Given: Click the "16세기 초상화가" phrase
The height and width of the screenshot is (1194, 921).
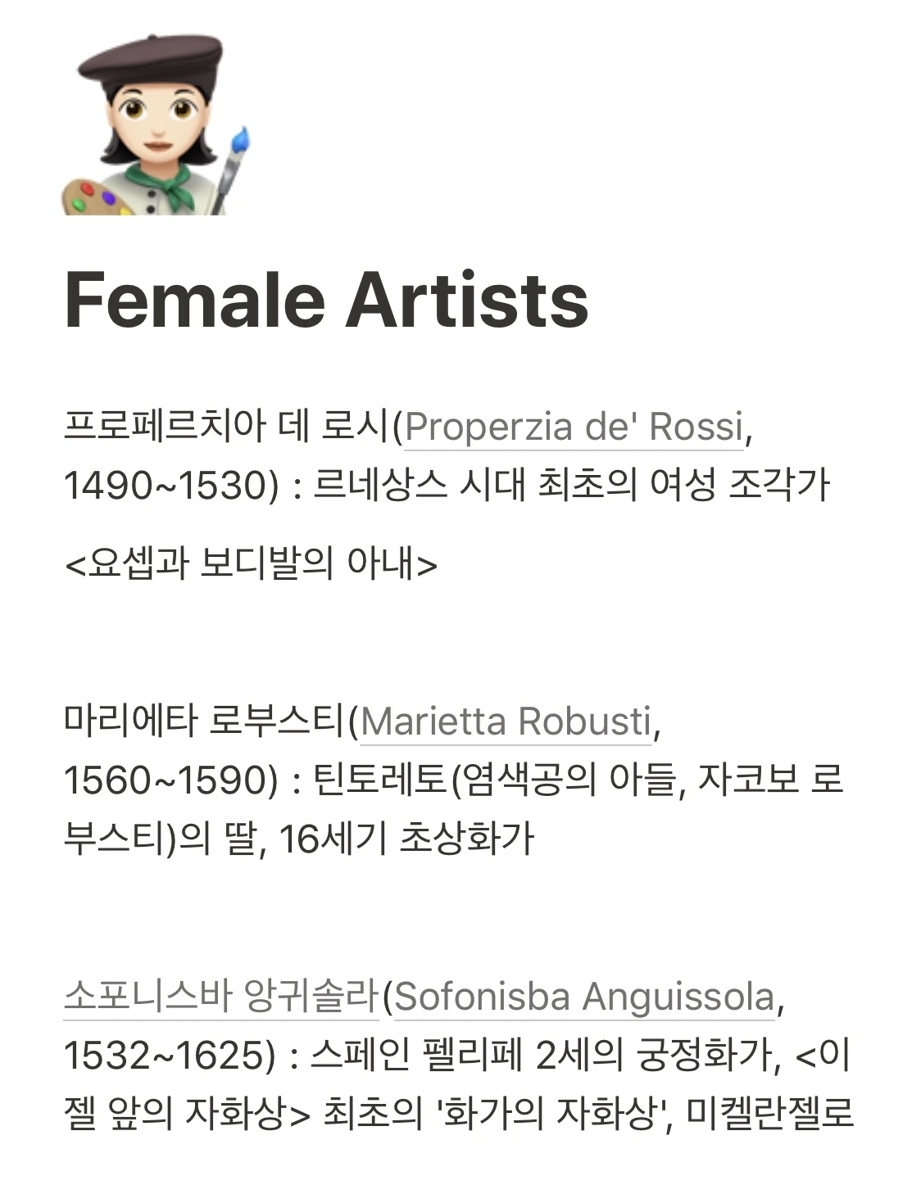Looking at the screenshot, I should [406, 839].
